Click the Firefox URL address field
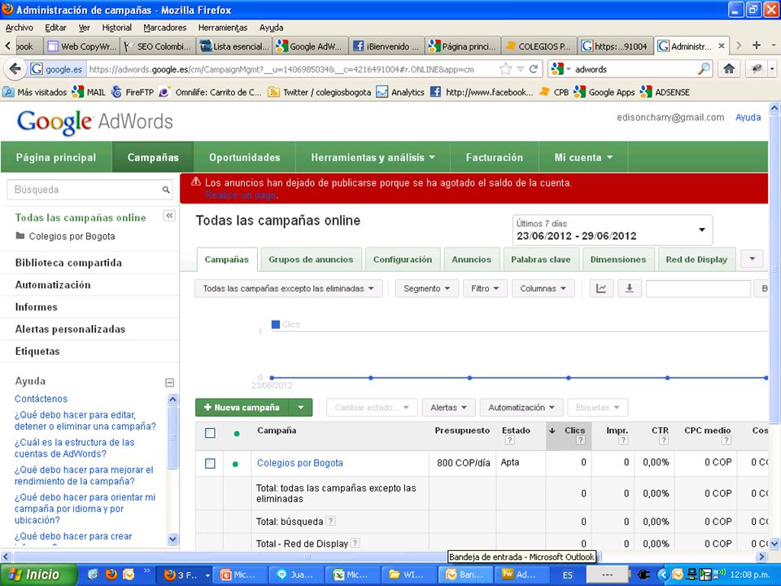This screenshot has height=586, width=781. pyautogui.click(x=292, y=69)
